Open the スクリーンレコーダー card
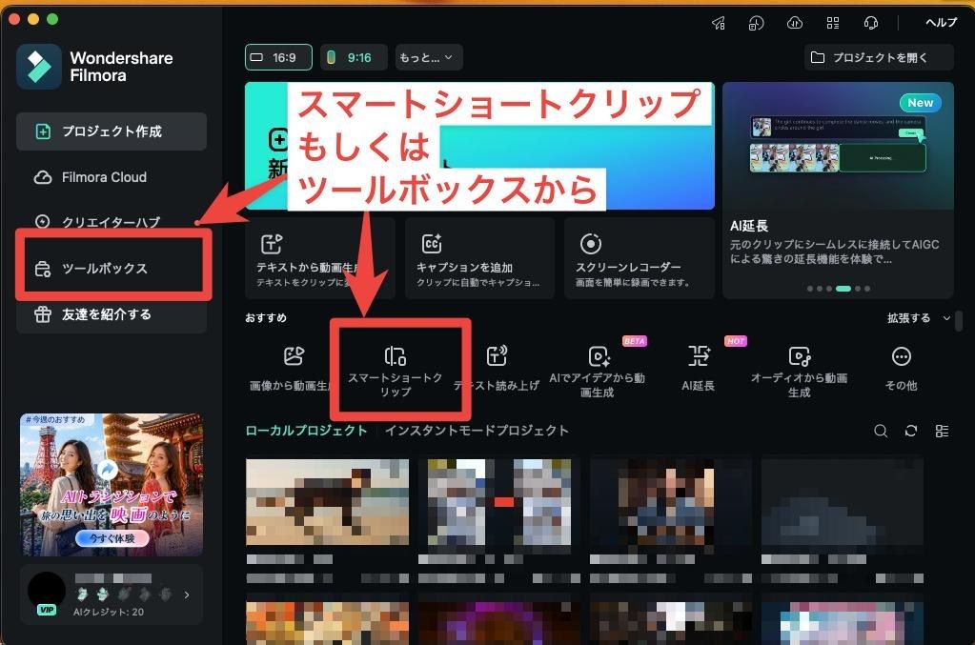Screen dimensions: 975x645 click(640, 258)
